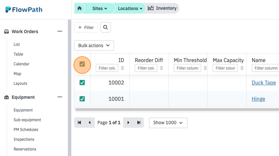This screenshot has width=279, height=156.
Task: Open the Locations breadcrumb dropdown
Action: pos(130,8)
